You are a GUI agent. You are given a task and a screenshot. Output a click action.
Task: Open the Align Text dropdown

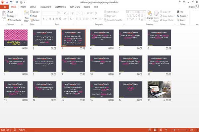(x=110, y=16)
